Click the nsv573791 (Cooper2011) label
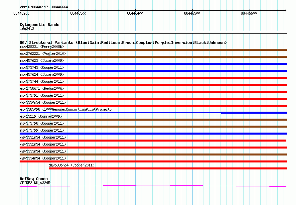The image size is (296, 205). click(42, 95)
